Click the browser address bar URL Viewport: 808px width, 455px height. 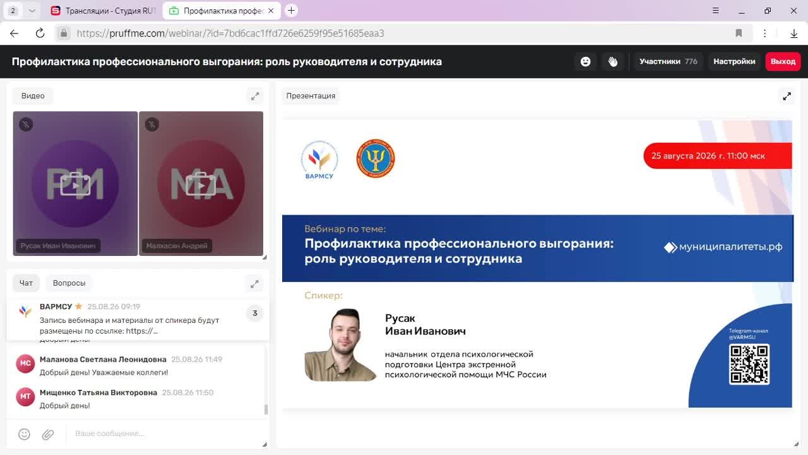coord(230,33)
